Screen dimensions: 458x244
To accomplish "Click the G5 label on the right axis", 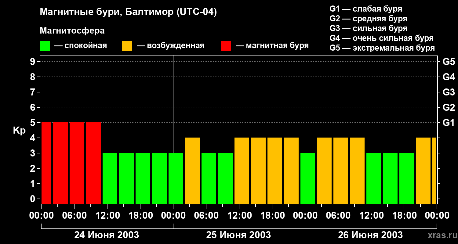I will tap(449, 62).
